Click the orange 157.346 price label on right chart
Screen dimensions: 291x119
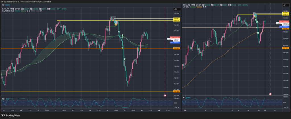[x=286, y=48]
